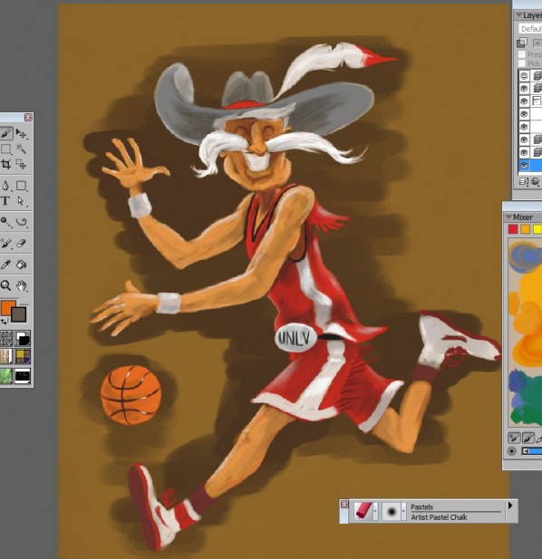Open the layer composite depth icon
The image size is (542, 559).
522,42
